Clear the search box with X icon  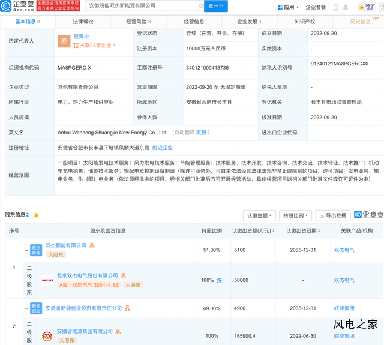coord(201,5)
